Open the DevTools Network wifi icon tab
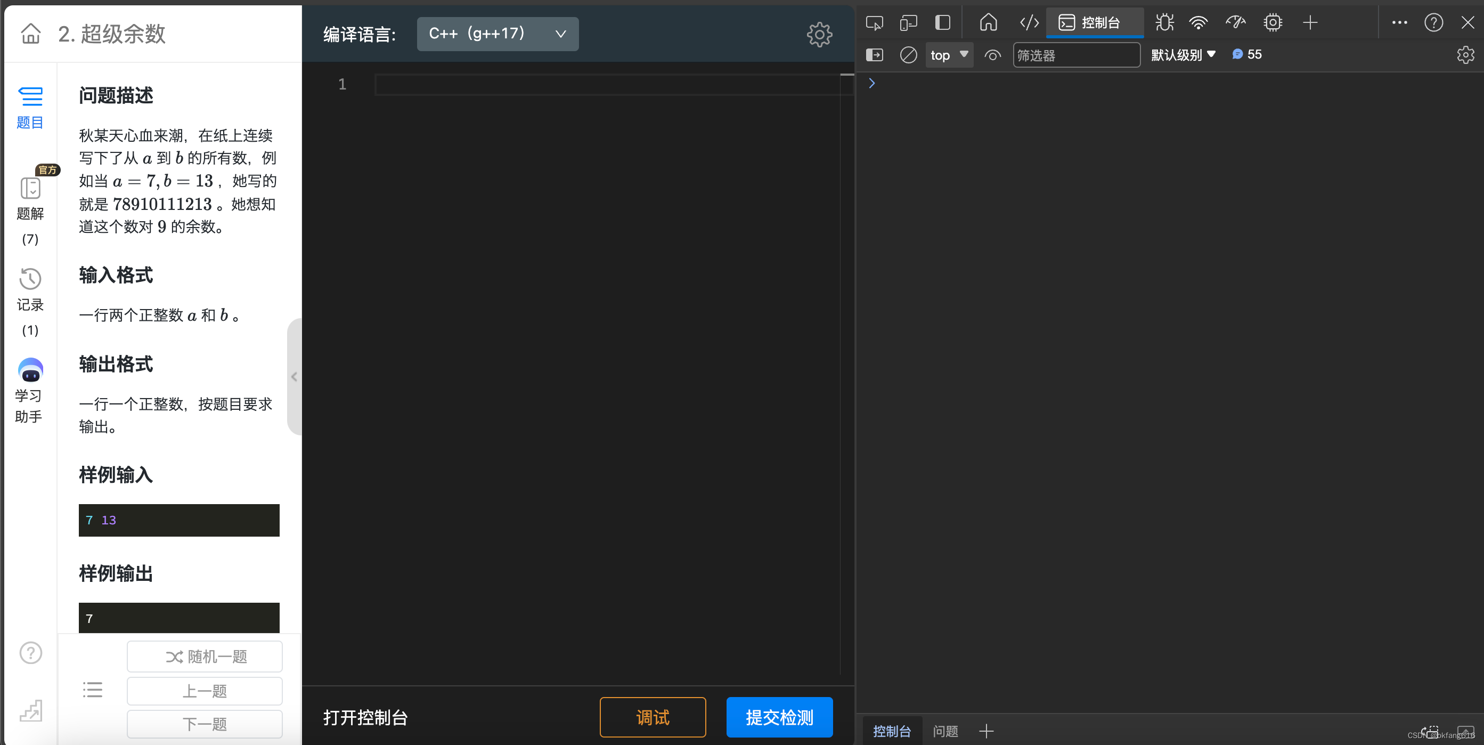1484x745 pixels. (1198, 23)
